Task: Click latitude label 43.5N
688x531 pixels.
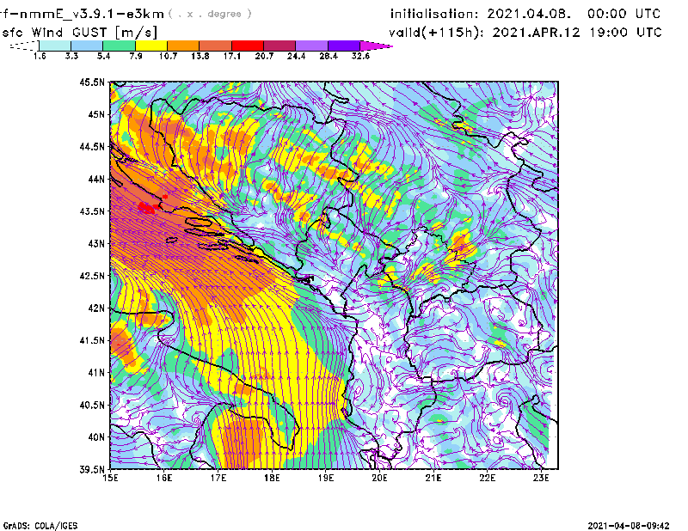Action: pyautogui.click(x=92, y=211)
